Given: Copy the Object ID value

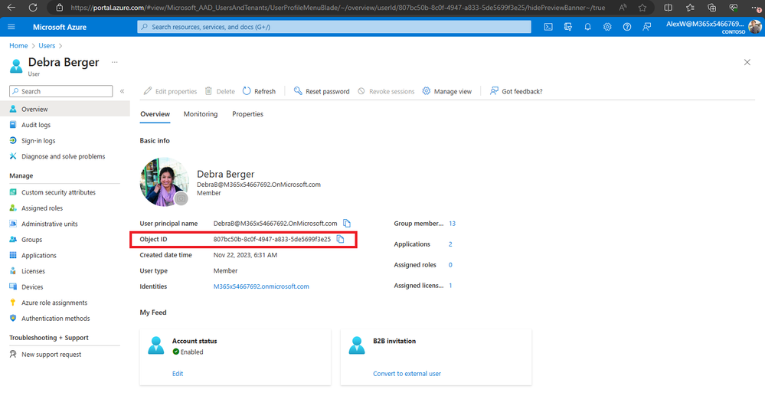Looking at the screenshot, I should (341, 239).
